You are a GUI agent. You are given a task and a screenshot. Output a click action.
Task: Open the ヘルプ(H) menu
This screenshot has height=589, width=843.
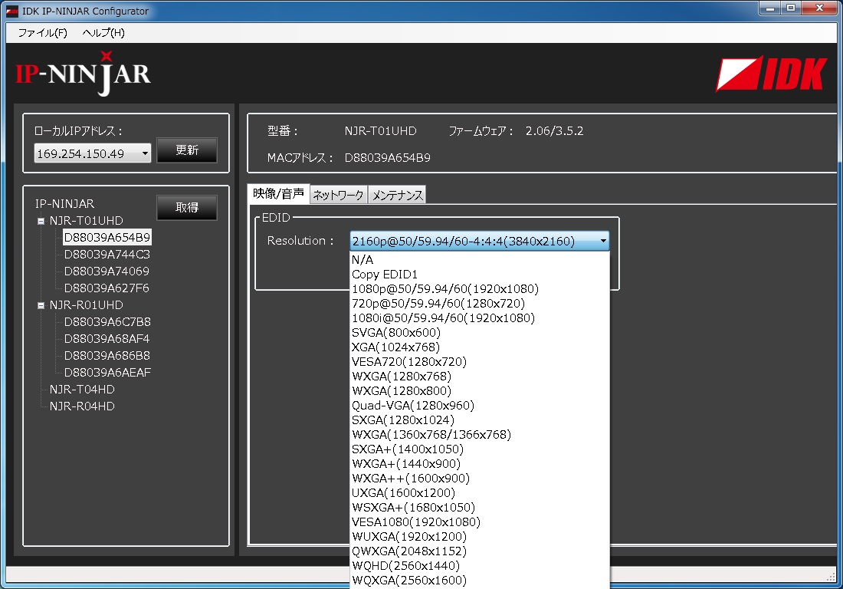tap(103, 33)
